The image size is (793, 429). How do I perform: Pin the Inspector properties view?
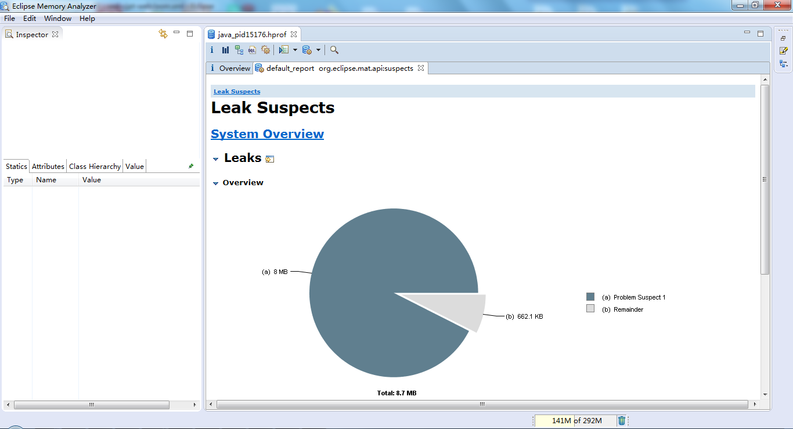pos(190,165)
